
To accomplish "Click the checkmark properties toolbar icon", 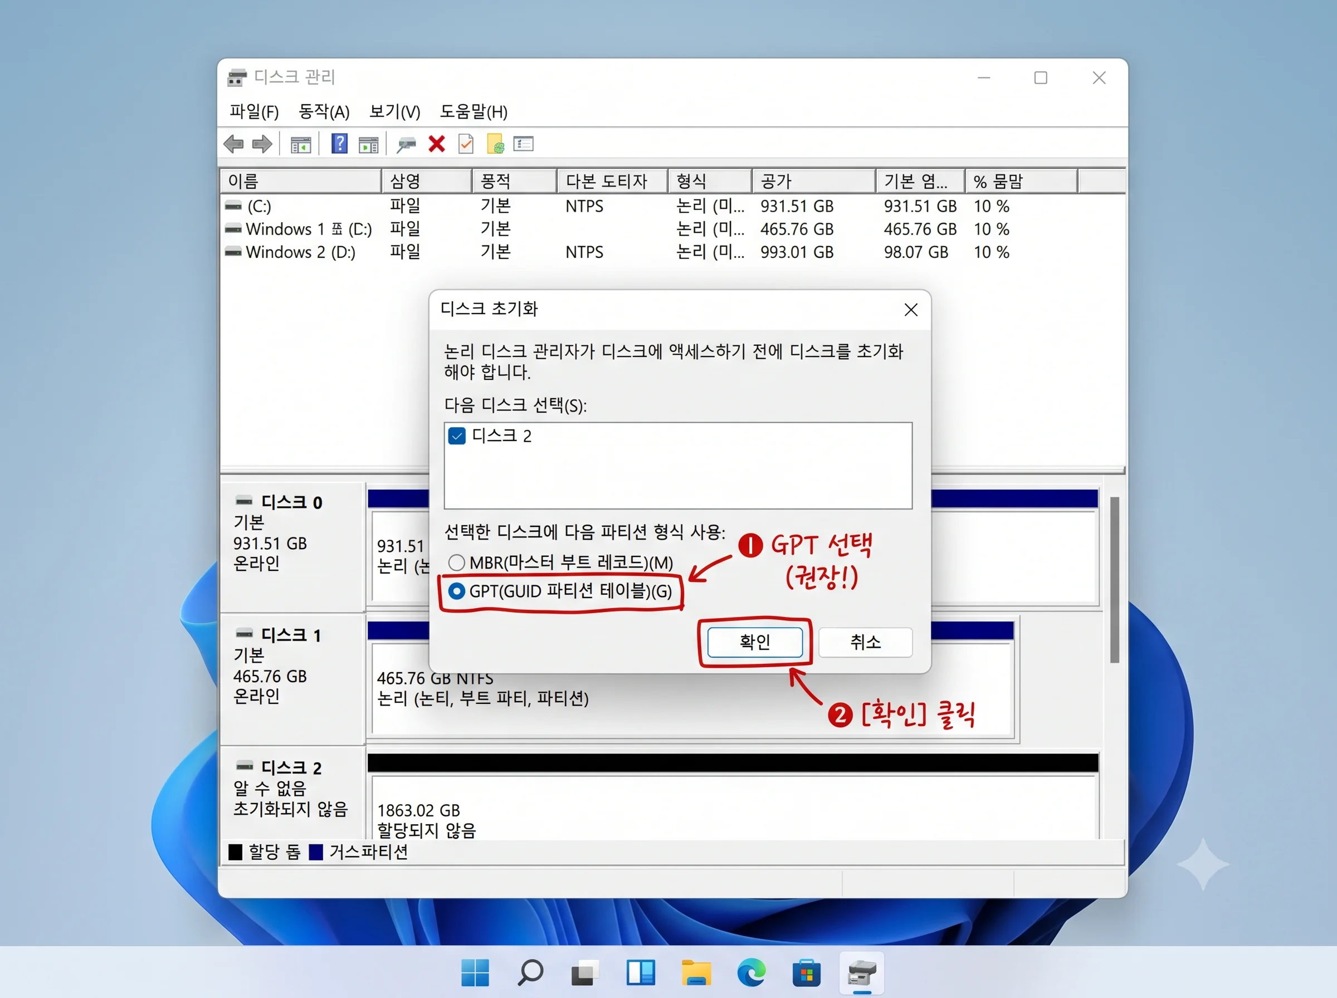I will tap(466, 144).
